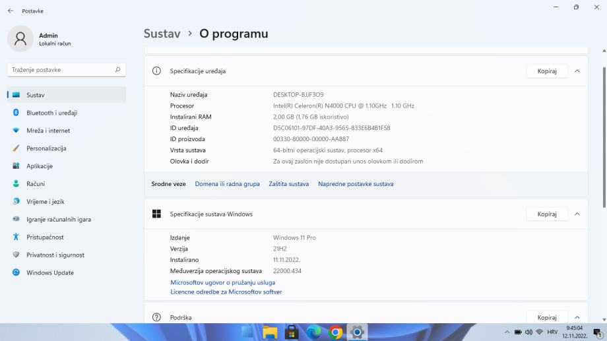Click the Settings gear icon in taskbar

click(x=357, y=332)
